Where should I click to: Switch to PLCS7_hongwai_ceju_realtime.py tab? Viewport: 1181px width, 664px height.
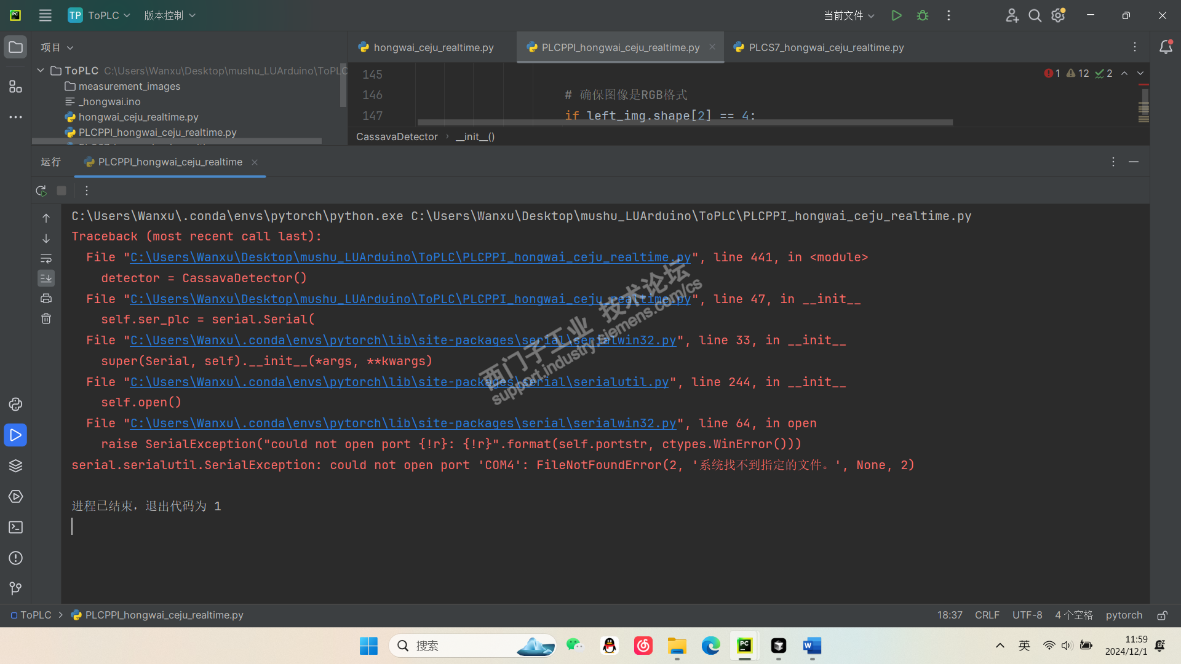825,47
